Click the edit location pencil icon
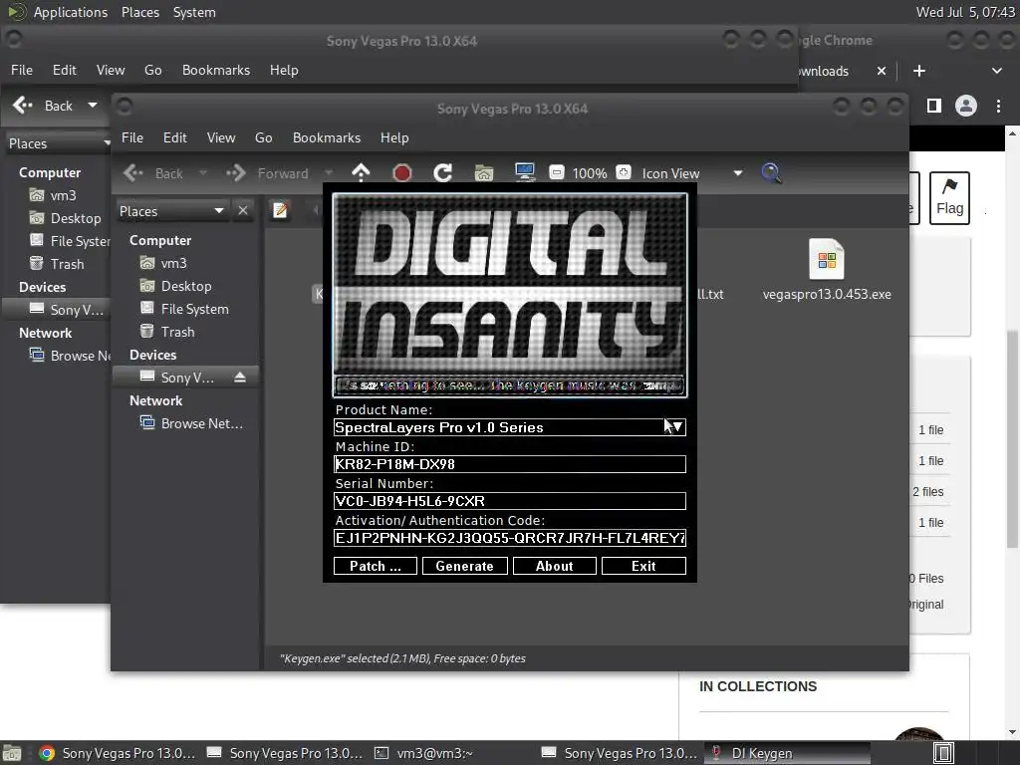Image resolution: width=1020 pixels, height=765 pixels. tap(280, 210)
